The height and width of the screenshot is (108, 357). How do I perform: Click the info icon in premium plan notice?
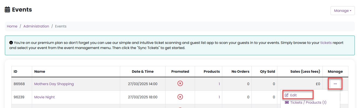(11, 43)
